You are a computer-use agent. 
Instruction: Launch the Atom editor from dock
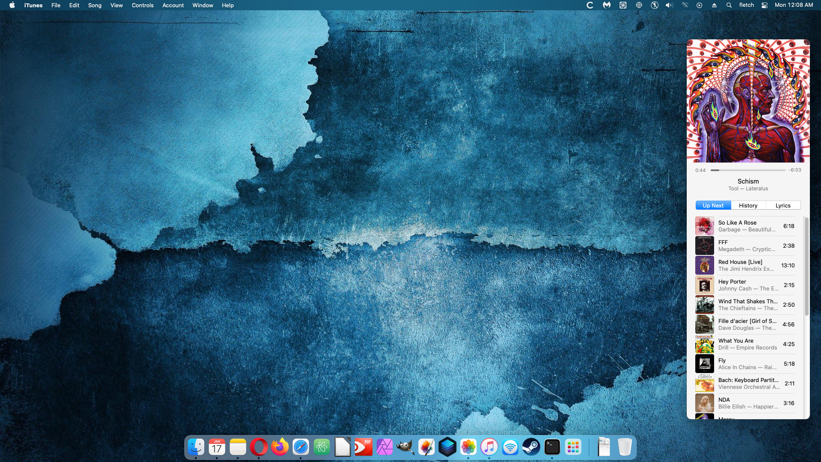(x=322, y=447)
